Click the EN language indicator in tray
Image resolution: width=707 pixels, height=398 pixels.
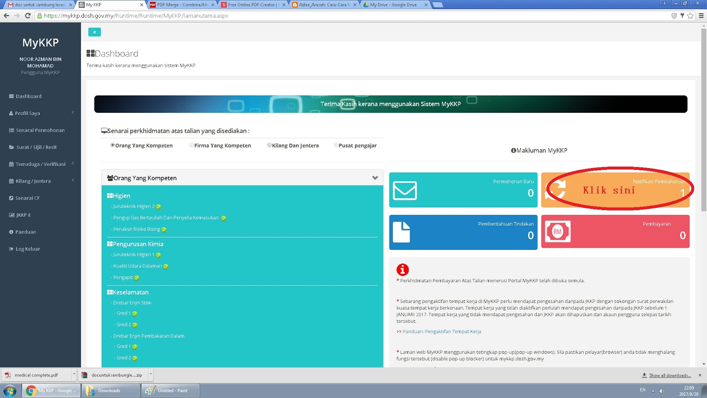coord(642,390)
